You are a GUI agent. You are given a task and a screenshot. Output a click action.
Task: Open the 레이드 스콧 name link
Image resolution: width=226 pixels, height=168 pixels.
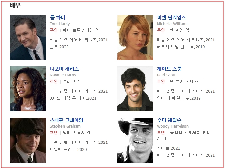tap(169, 69)
